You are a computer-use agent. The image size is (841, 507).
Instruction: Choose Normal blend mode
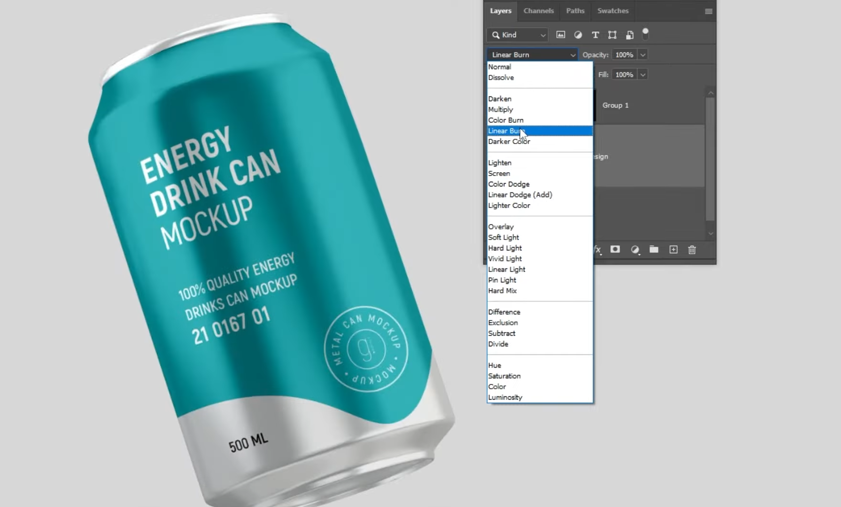coord(540,67)
